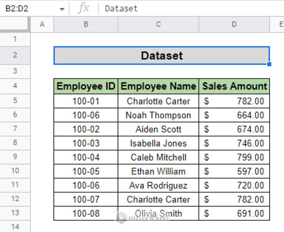Select the cell containing Noah Thompson
Image resolution: width=284 pixels, height=232 pixels.
pos(158,115)
